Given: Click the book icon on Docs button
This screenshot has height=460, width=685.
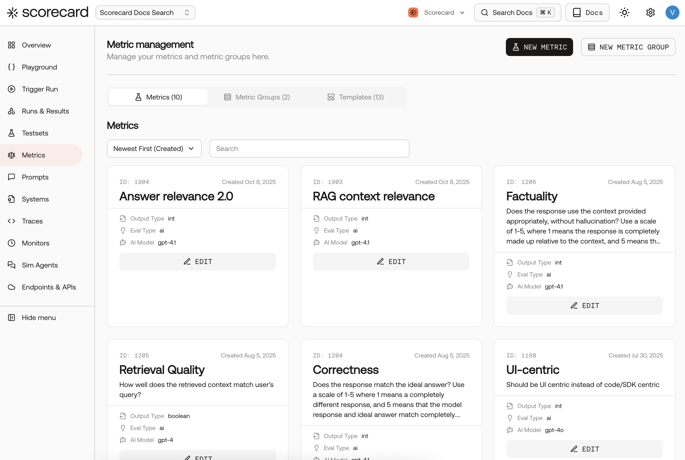Looking at the screenshot, I should 577,12.
